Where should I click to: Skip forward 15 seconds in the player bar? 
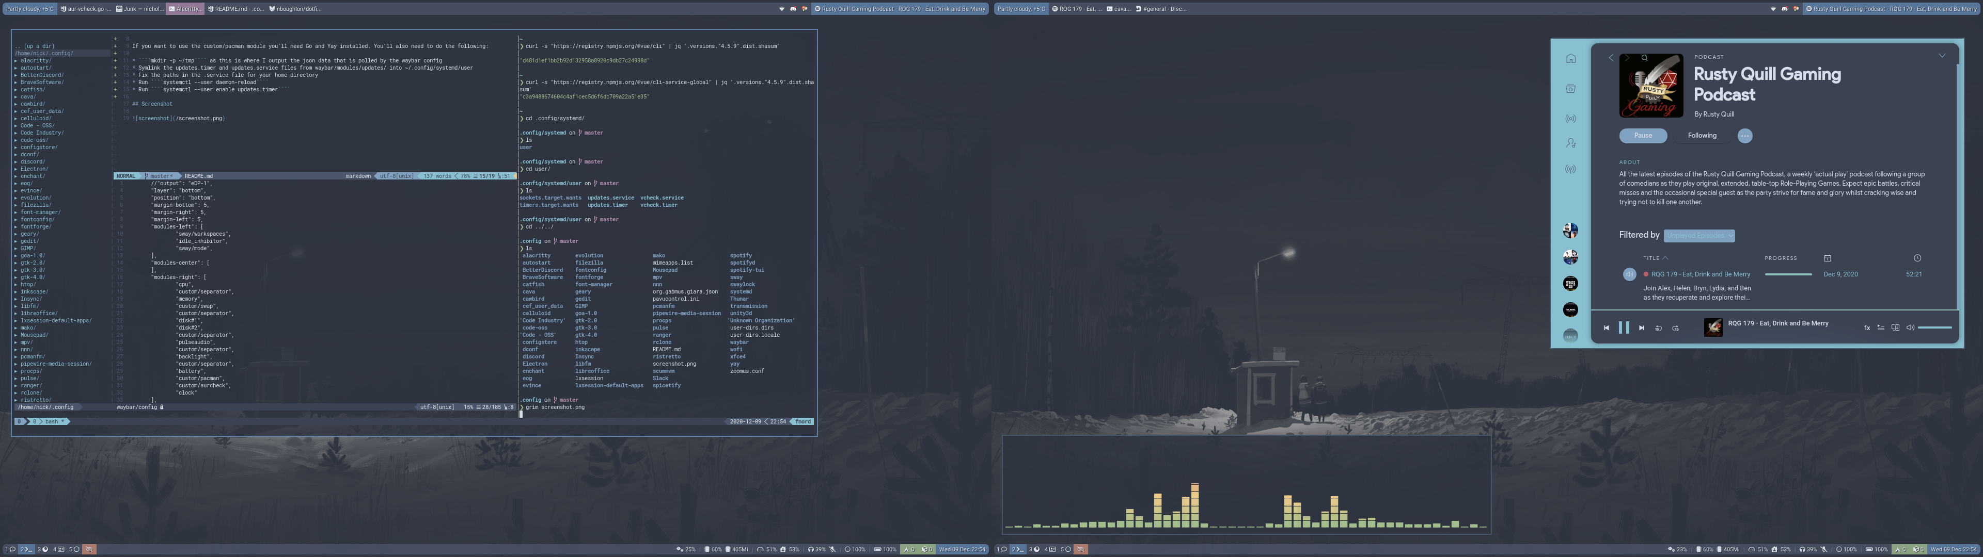(1676, 327)
